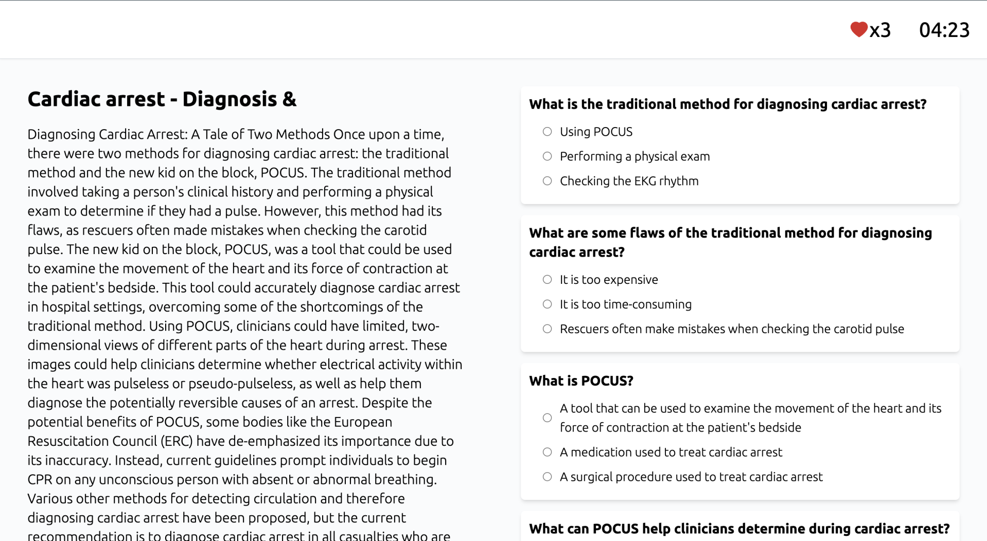The height and width of the screenshot is (541, 987).
Task: Click the 'Checking the EKG rhythm' label text
Action: [x=629, y=181]
